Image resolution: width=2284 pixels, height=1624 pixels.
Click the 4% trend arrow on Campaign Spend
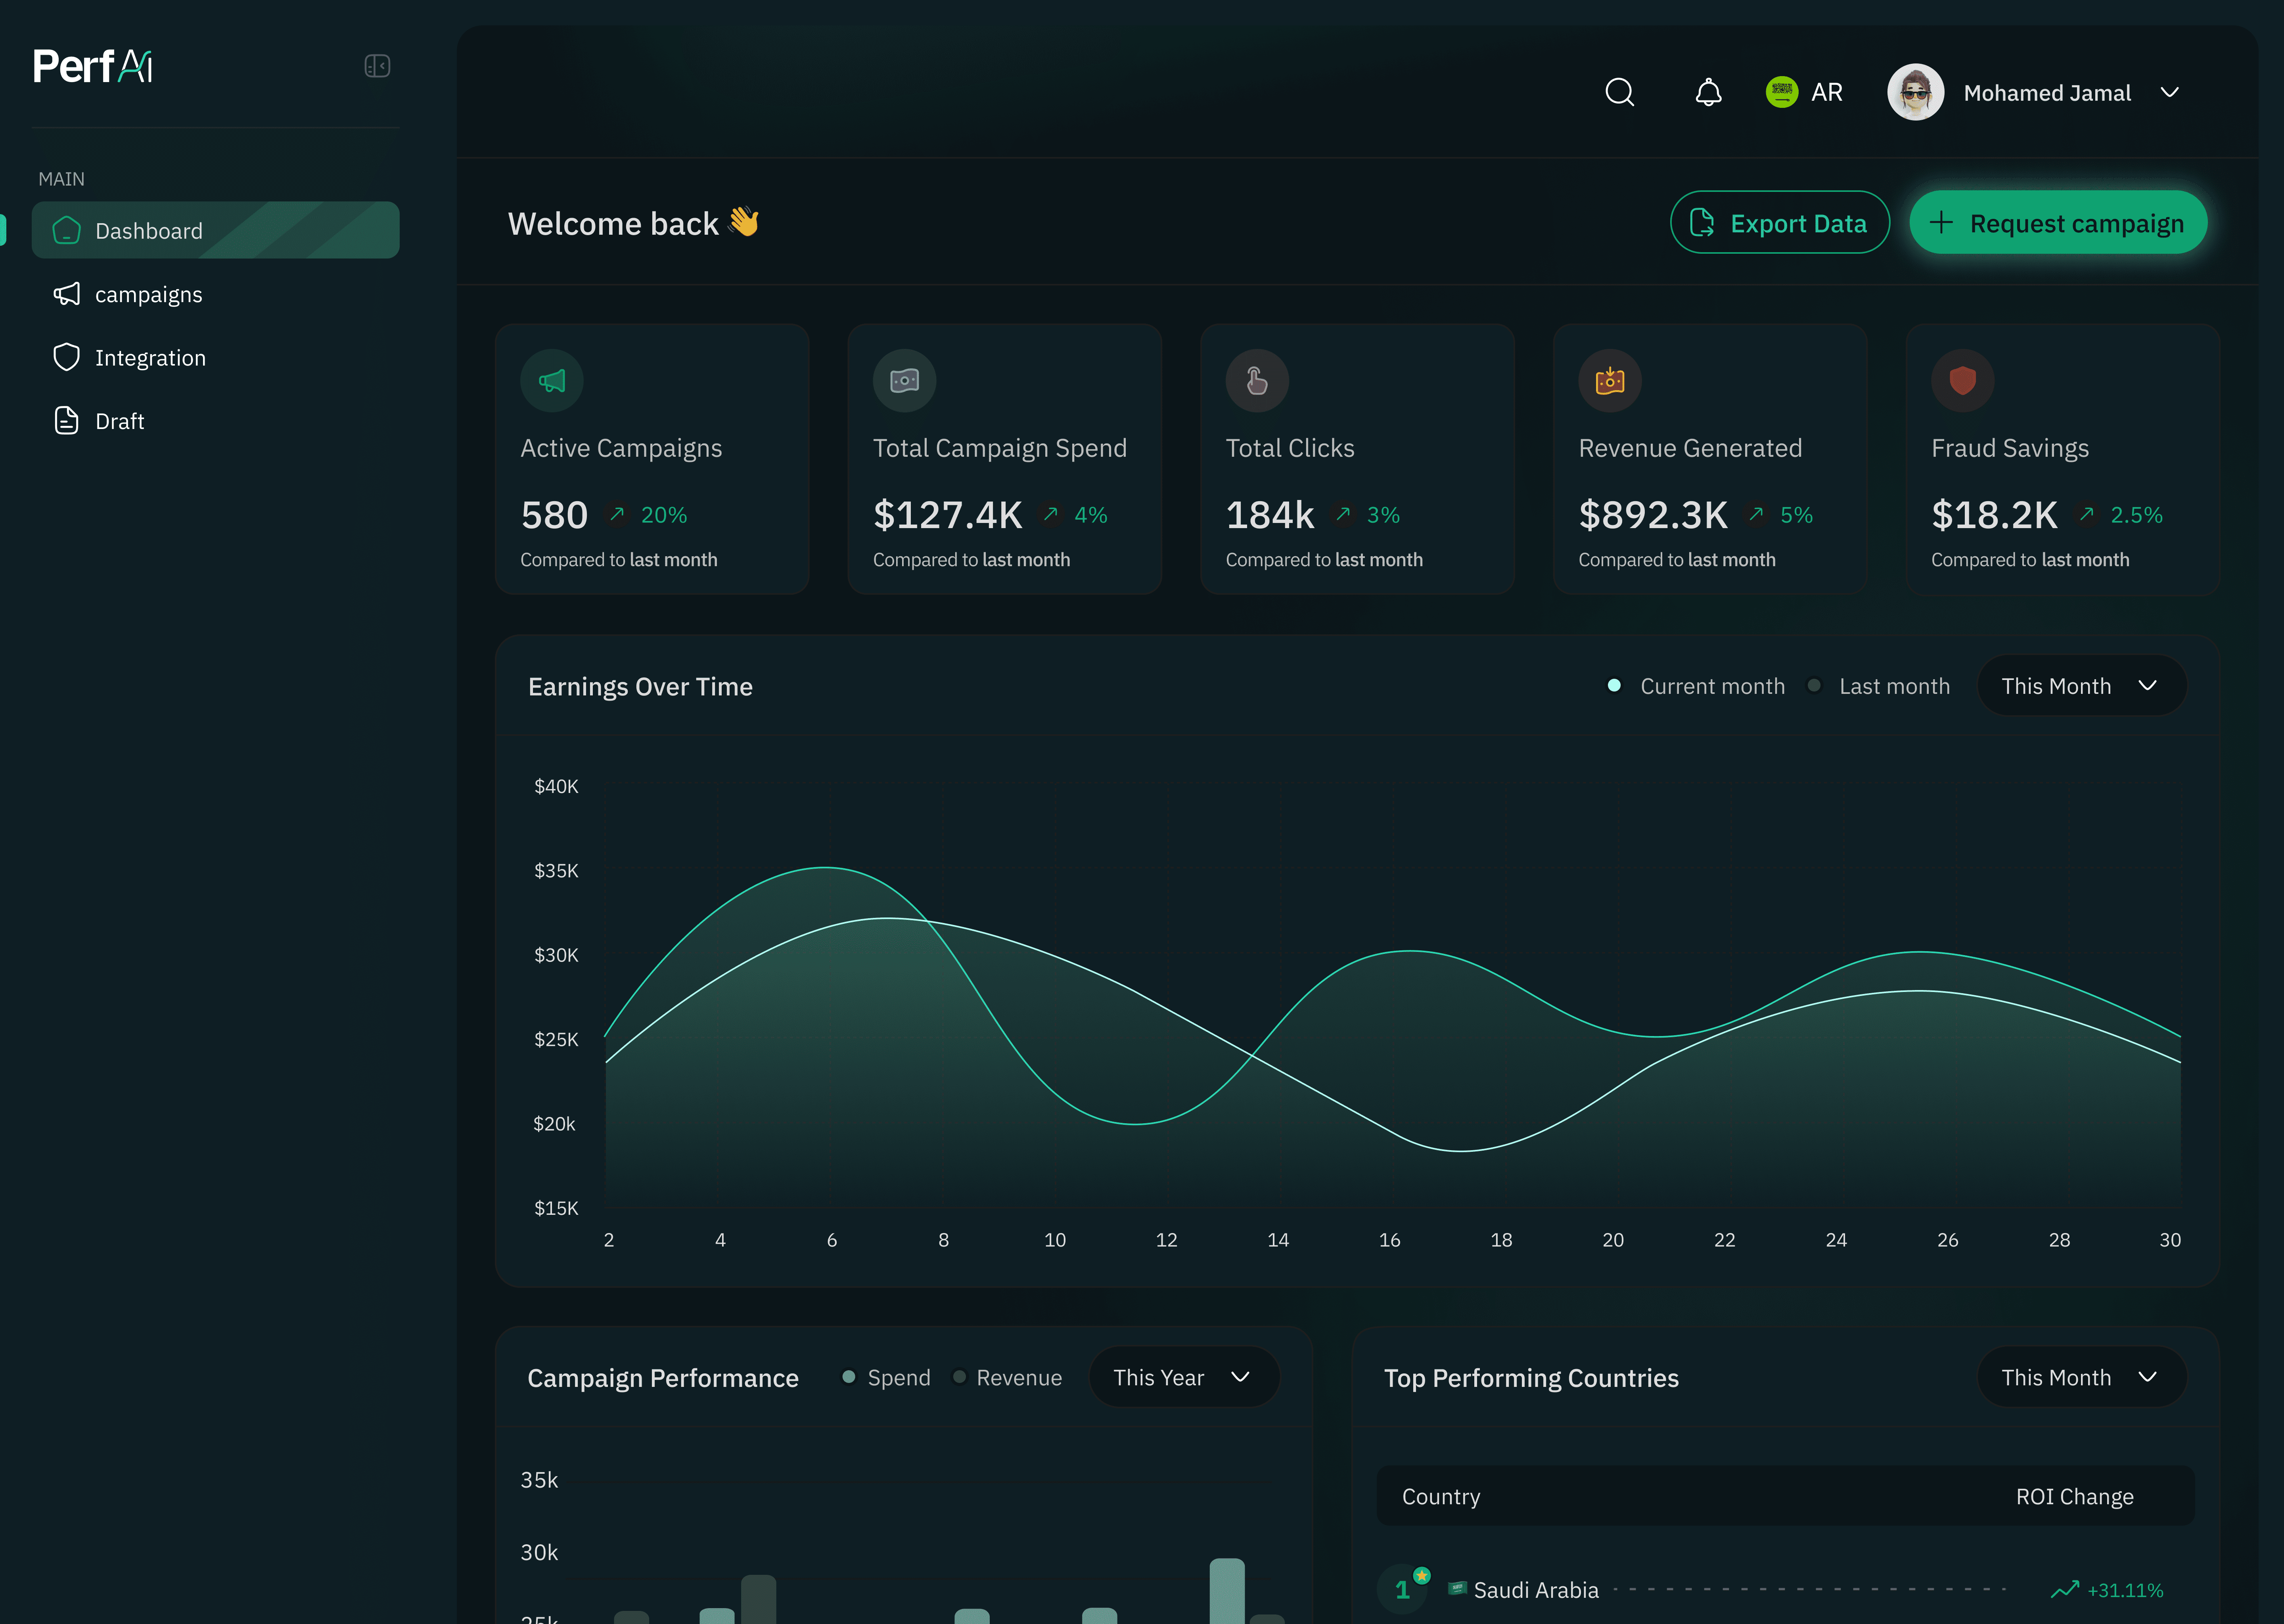[x=1051, y=514]
